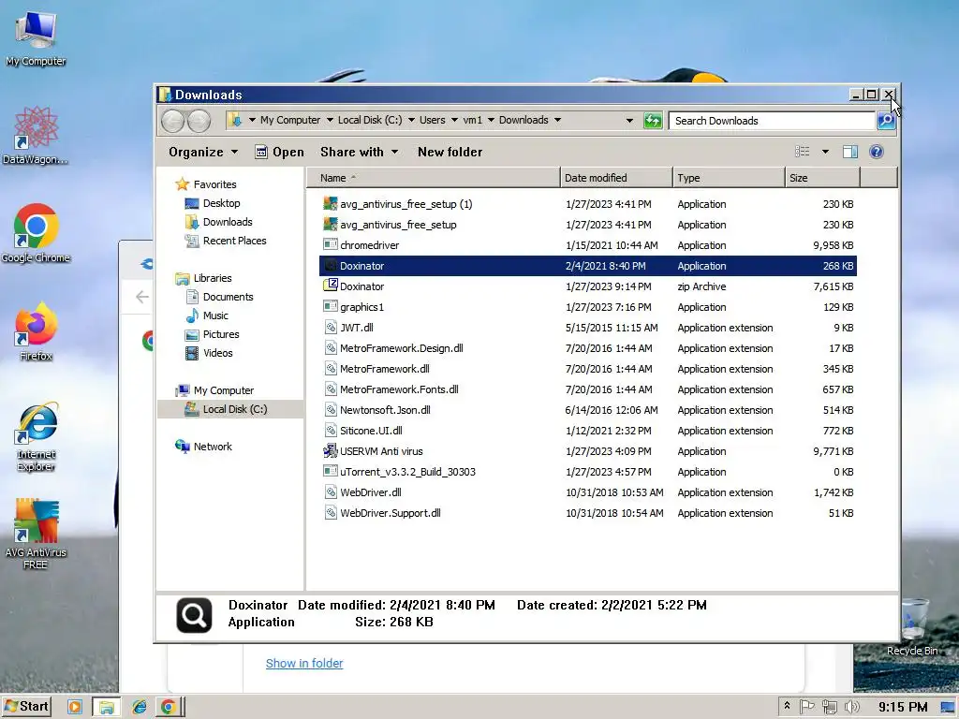Click the Open toolbar button

point(279,152)
